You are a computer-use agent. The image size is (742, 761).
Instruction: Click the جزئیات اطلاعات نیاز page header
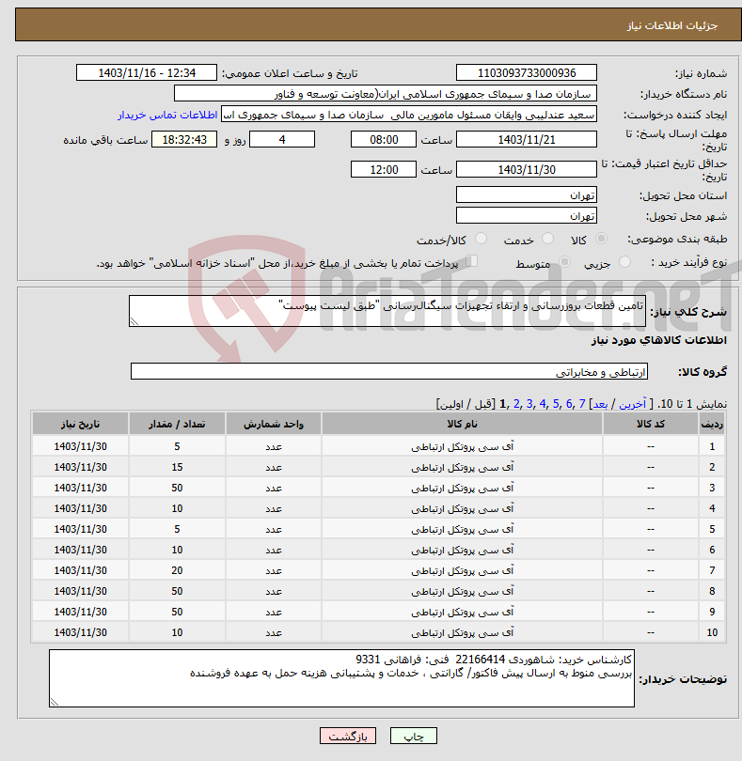click(672, 25)
